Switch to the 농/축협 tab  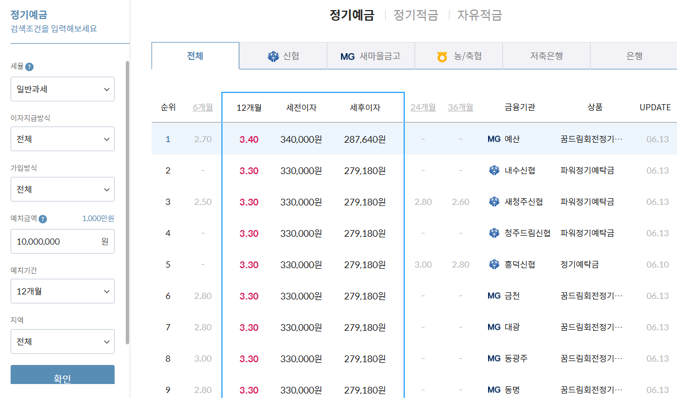coord(458,56)
